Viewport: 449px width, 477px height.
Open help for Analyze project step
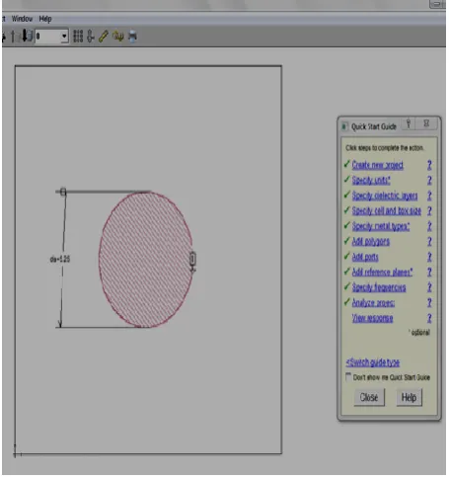point(429,302)
